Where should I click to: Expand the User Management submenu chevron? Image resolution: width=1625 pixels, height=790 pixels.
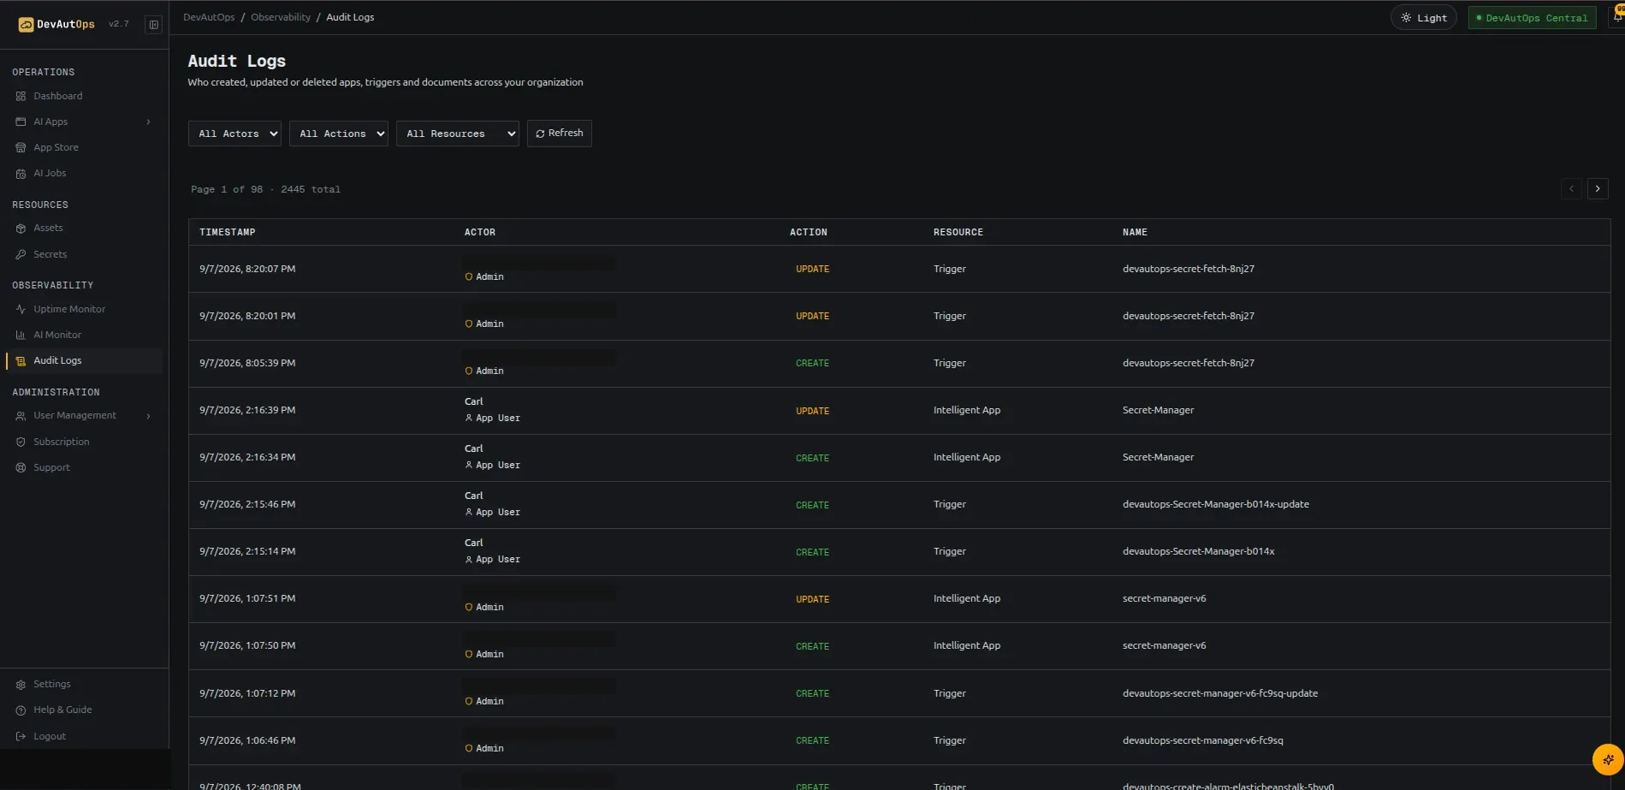pyautogui.click(x=149, y=416)
